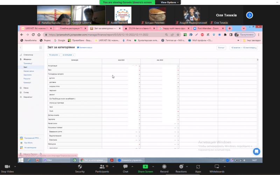The image size is (280, 175).
Task: Click the green Share Screen icon
Action: tap(145, 167)
